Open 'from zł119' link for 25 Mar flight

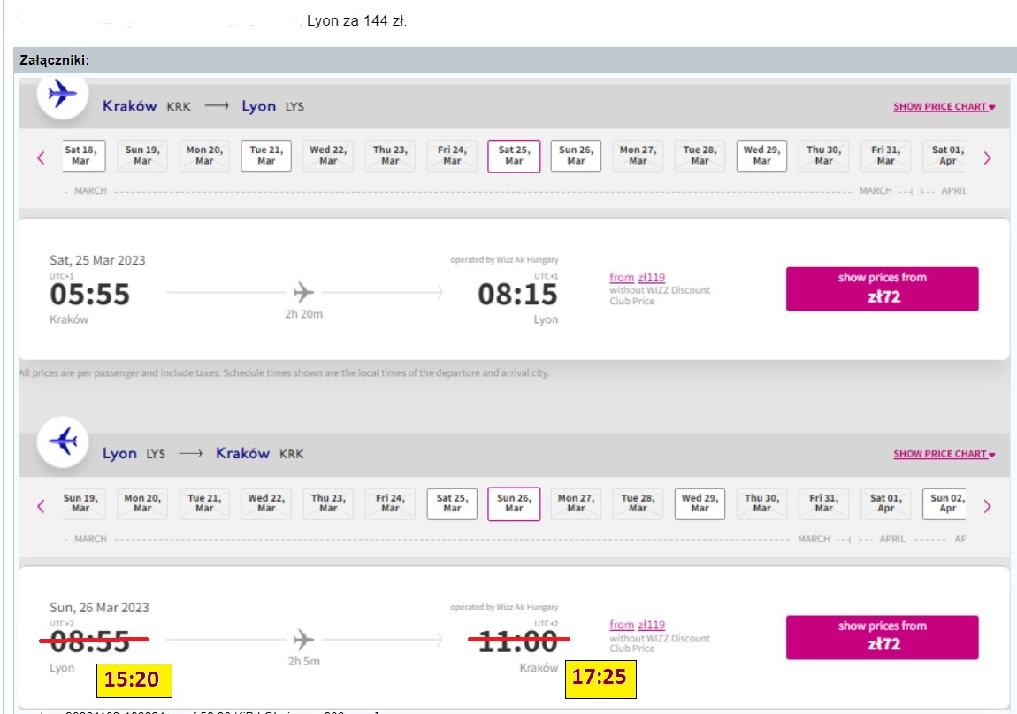point(637,277)
